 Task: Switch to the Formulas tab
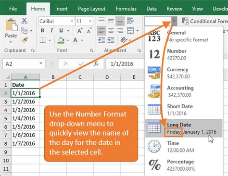pyautogui.click(x=126, y=9)
